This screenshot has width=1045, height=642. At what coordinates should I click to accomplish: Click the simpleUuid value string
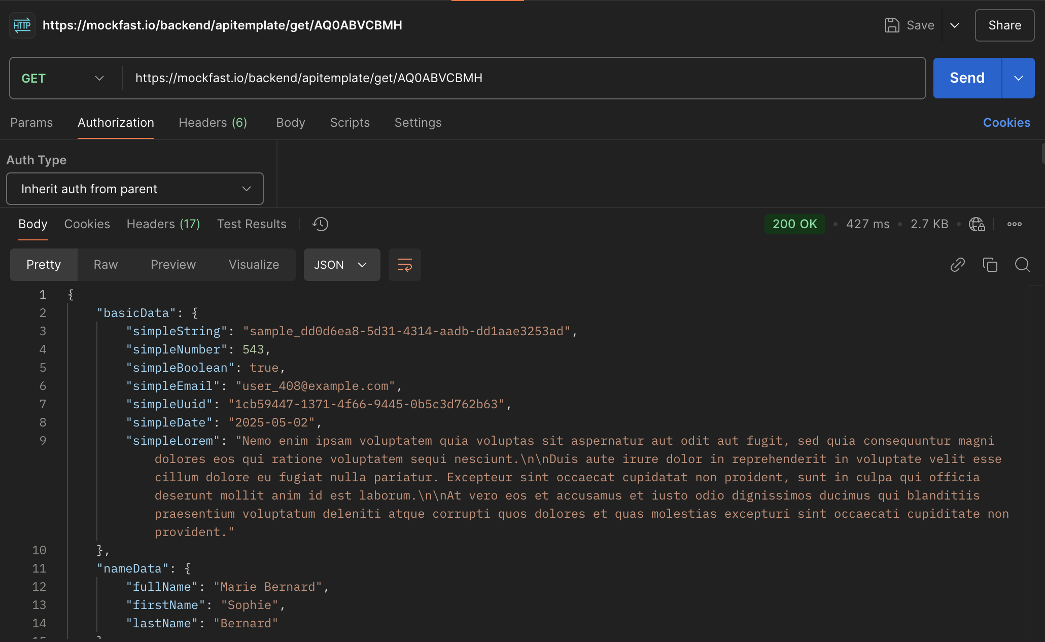click(366, 404)
